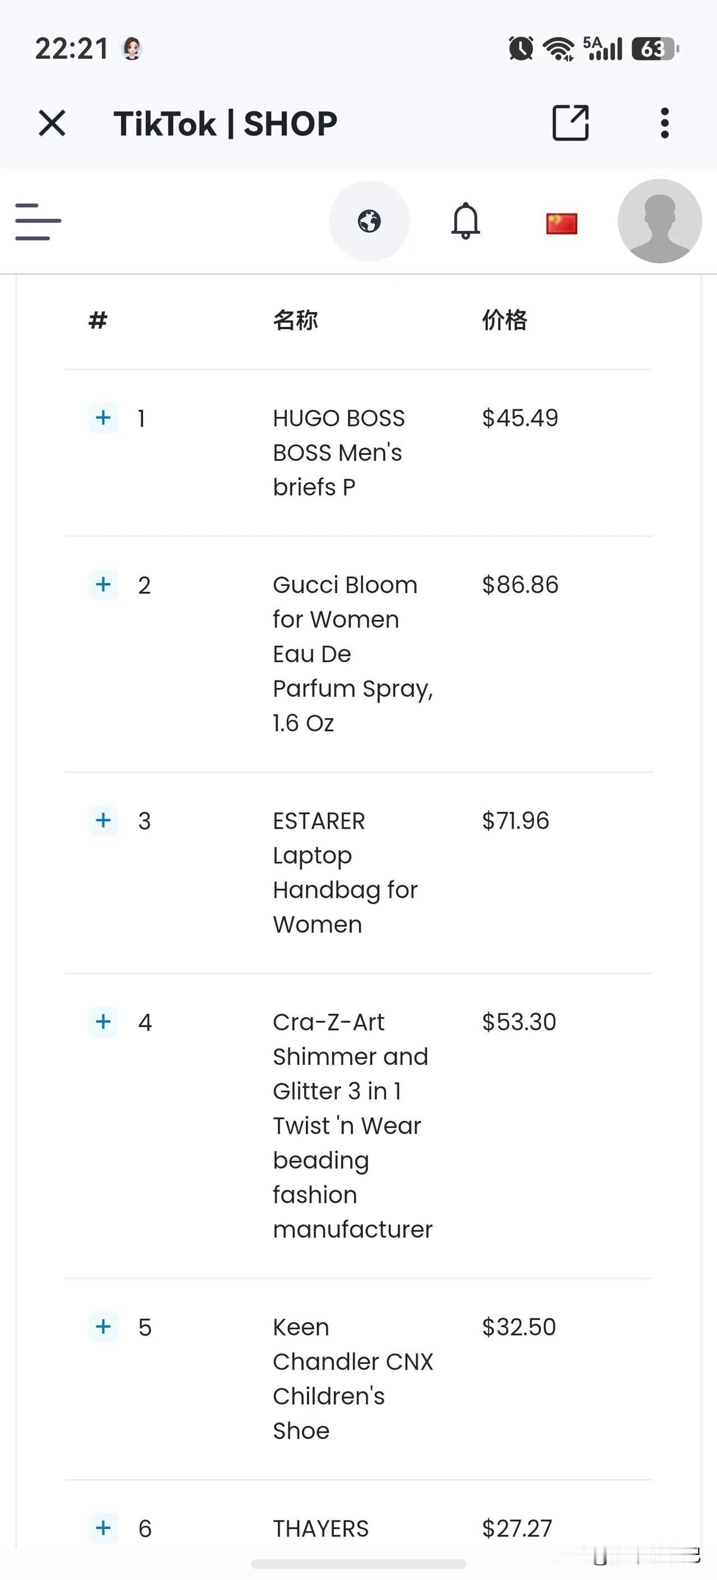Expand row 5 Keen Chandler details

(x=104, y=1327)
